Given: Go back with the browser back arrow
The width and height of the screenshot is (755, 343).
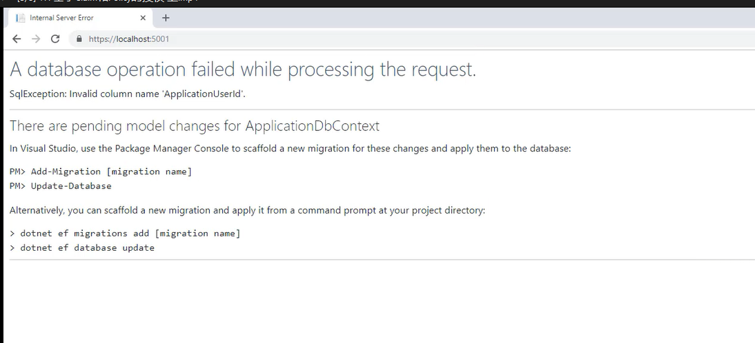Looking at the screenshot, I should click(17, 39).
